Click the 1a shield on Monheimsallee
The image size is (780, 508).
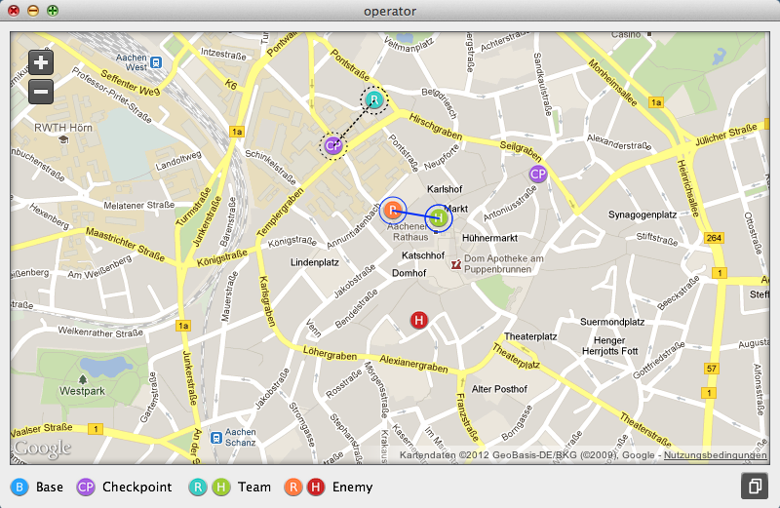656,102
